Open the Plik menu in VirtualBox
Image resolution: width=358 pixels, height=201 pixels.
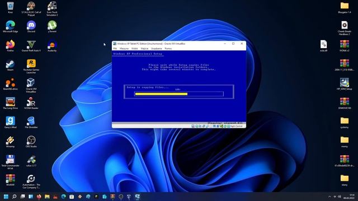(x=115, y=49)
